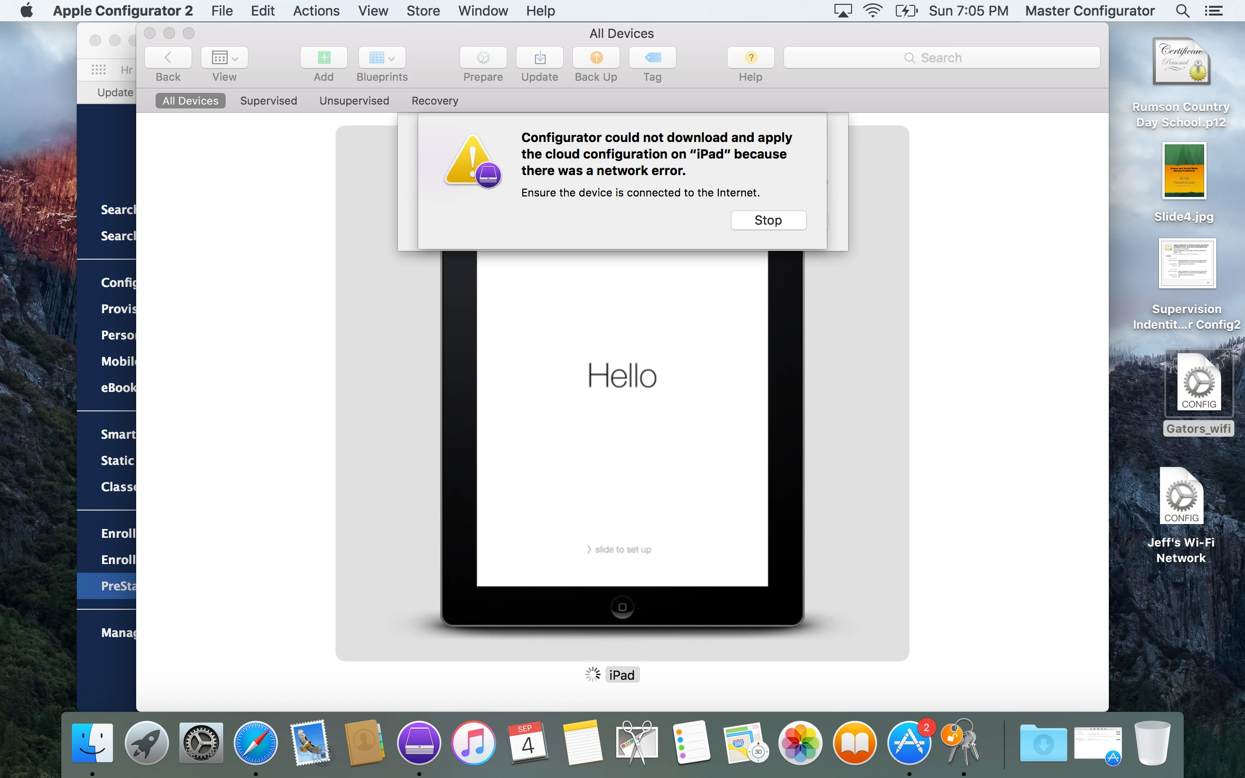The height and width of the screenshot is (778, 1245).
Task: Open Spotlight search magnifier icon
Action: coord(1182,10)
